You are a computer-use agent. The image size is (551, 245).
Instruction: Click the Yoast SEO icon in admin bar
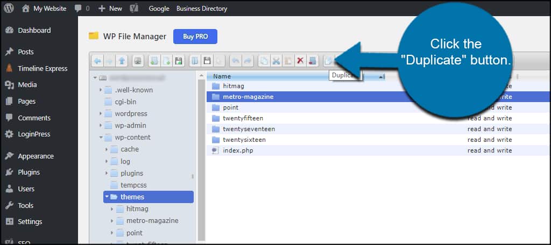coord(133,9)
